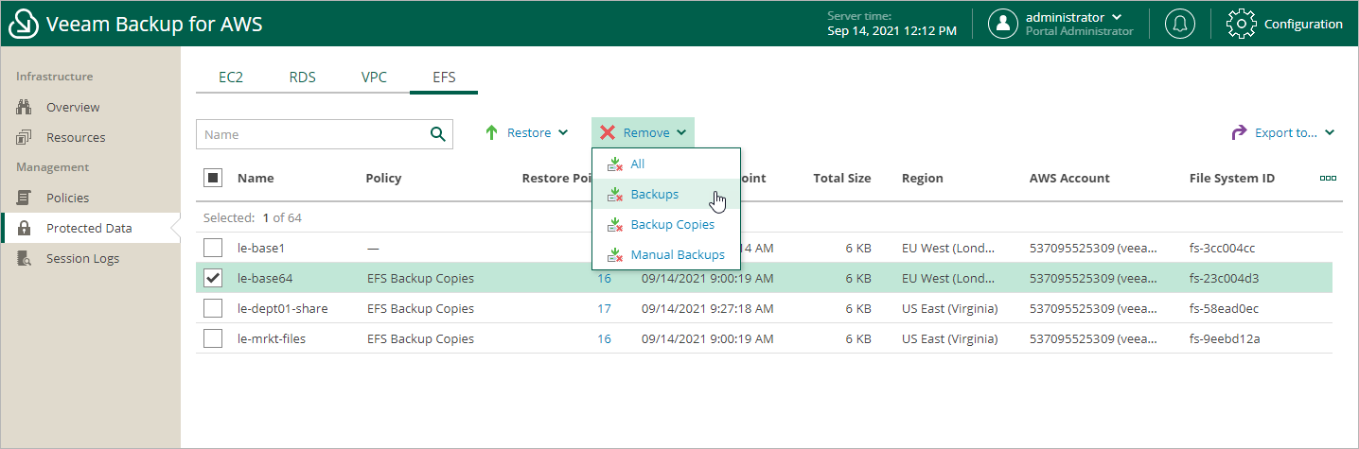The image size is (1359, 449).
Task: Click the Name search field
Action: 312,134
